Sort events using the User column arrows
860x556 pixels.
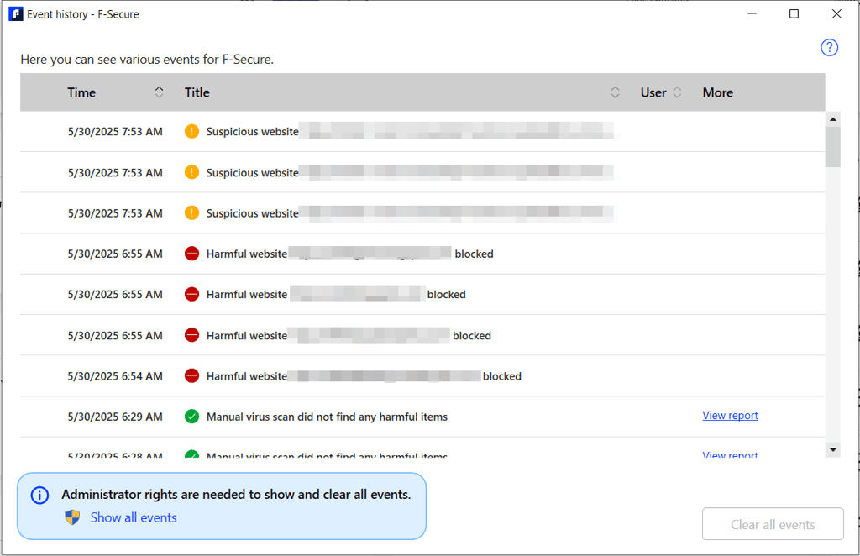pyautogui.click(x=677, y=92)
